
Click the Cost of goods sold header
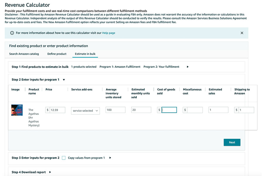[166, 91]
